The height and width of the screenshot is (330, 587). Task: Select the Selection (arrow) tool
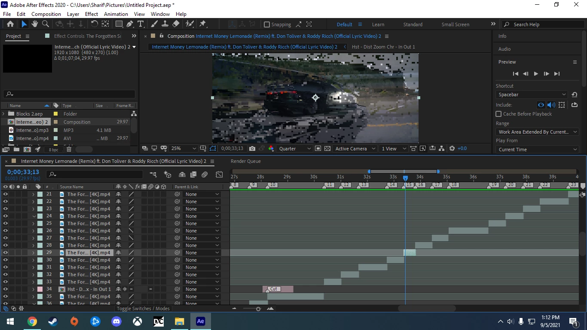click(x=24, y=24)
